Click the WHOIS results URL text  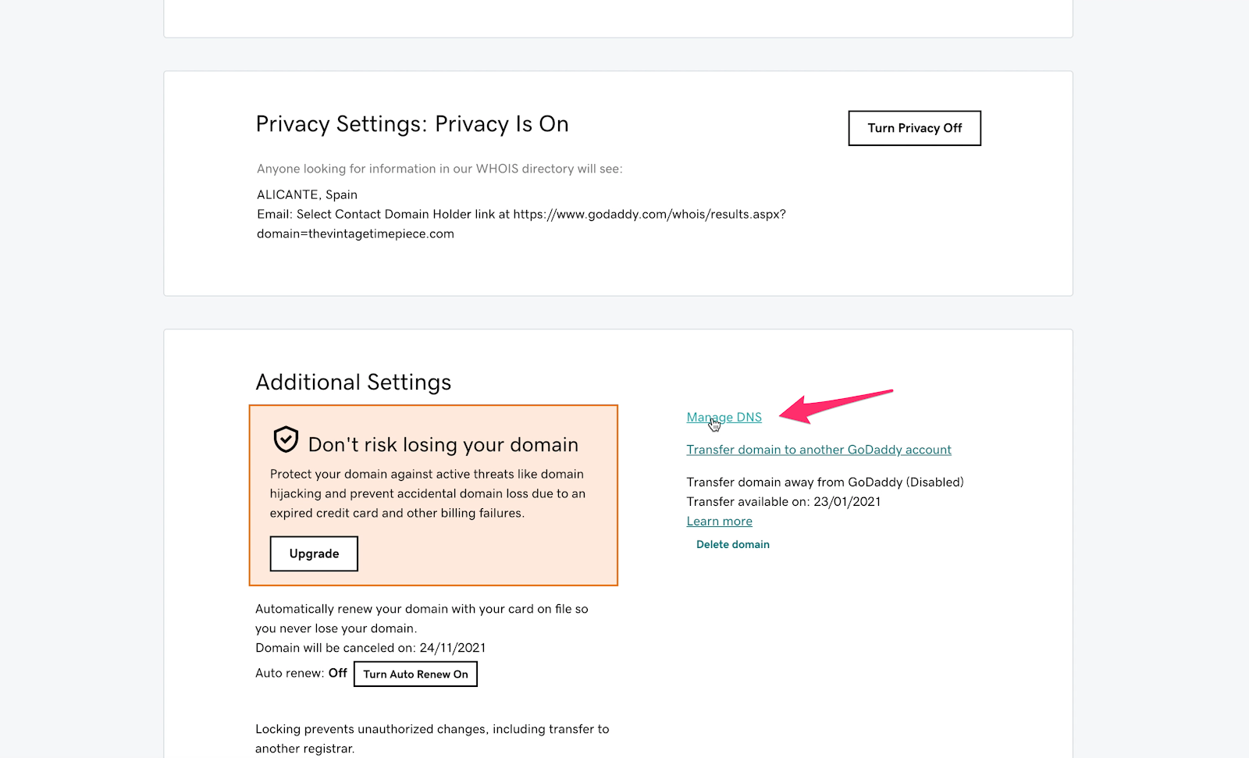pos(521,224)
